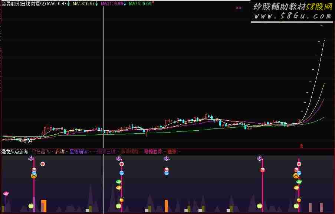The image size is (335, 214).
Task: Click the leftmost green apple marker
Action: [x=31, y=206]
